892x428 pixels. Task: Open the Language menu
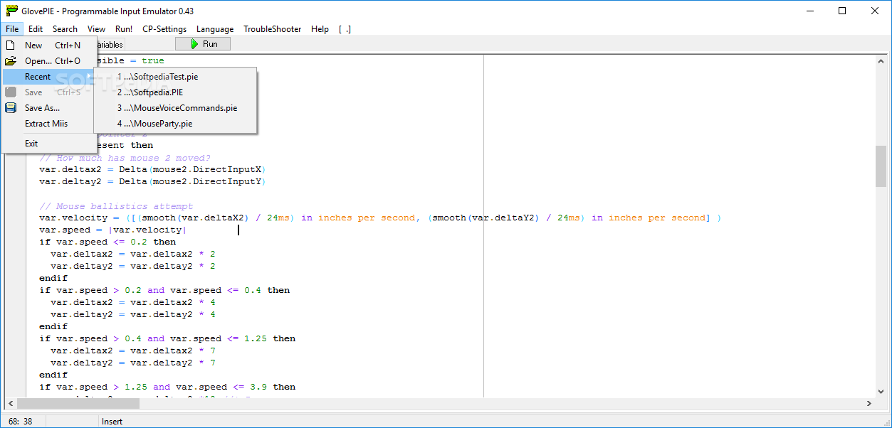(215, 29)
